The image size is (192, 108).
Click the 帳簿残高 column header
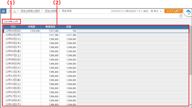click(50, 27)
